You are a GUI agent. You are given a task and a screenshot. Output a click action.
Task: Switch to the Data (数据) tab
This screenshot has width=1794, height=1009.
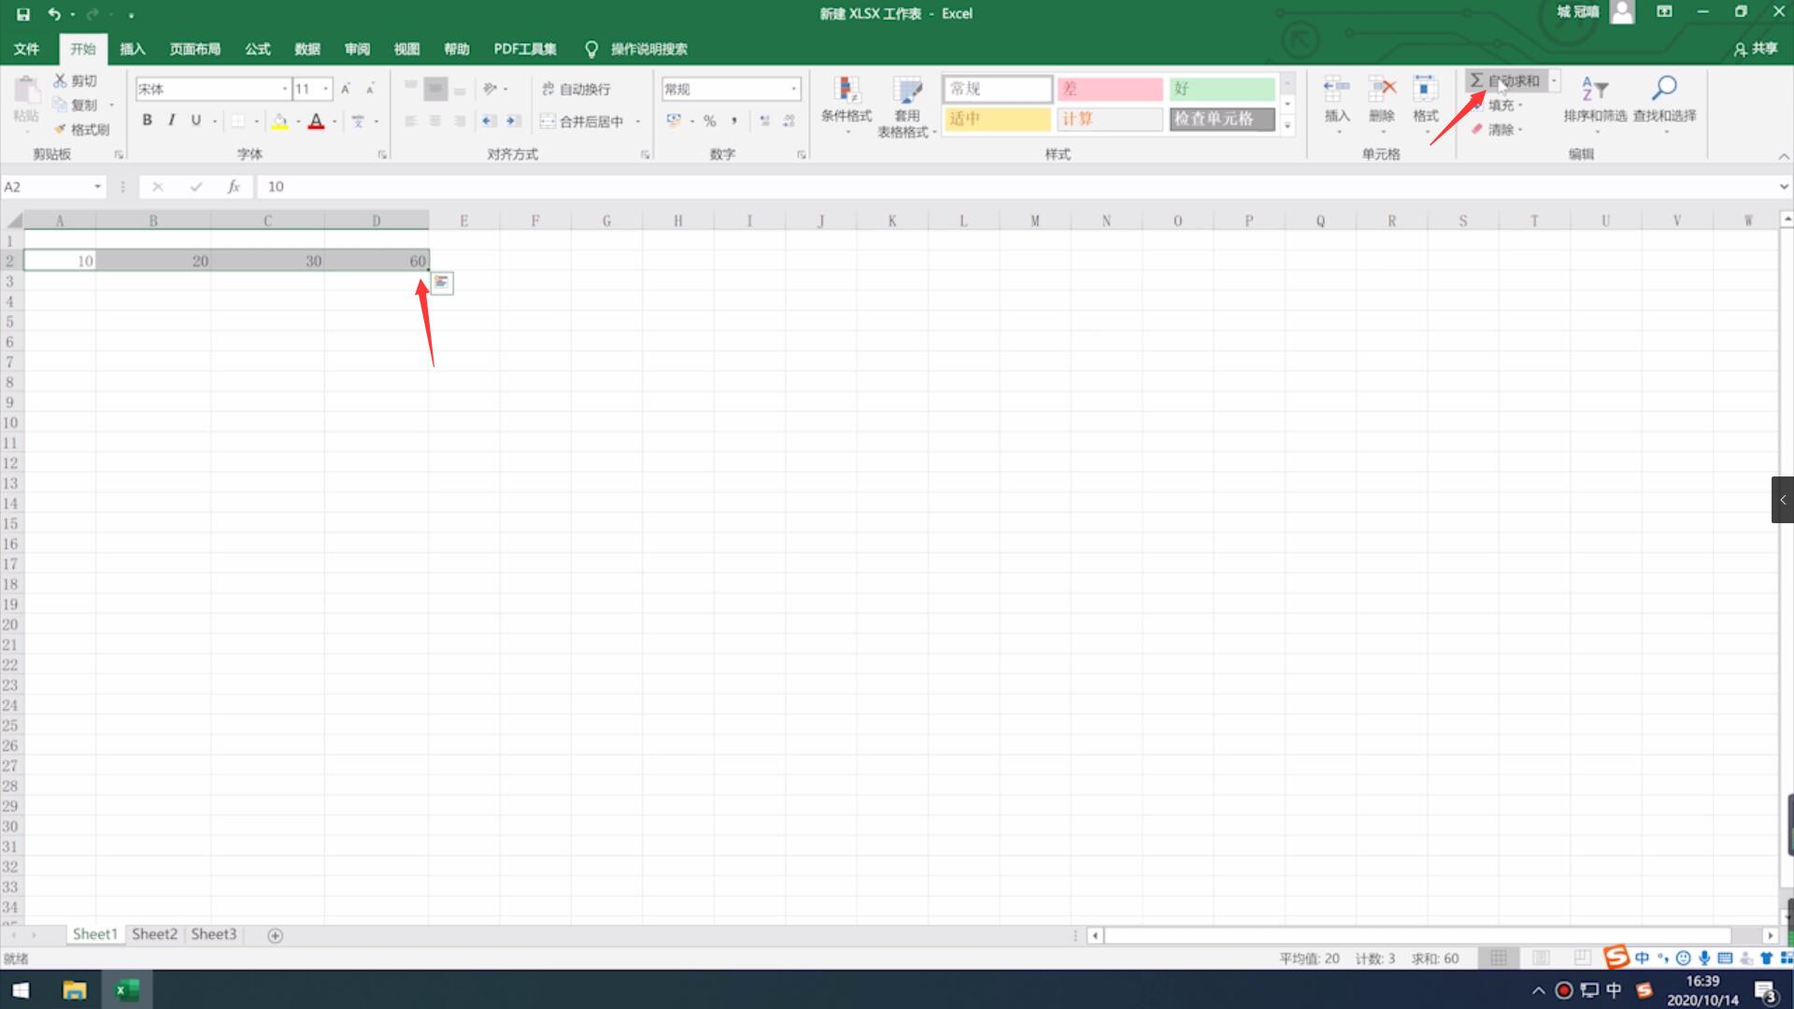click(x=307, y=49)
